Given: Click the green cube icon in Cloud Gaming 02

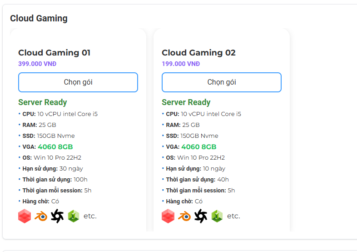Looking at the screenshot, I should (217, 216).
